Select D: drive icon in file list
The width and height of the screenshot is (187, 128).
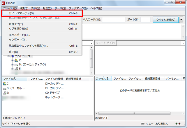pyautogui.click(x=5, y=89)
